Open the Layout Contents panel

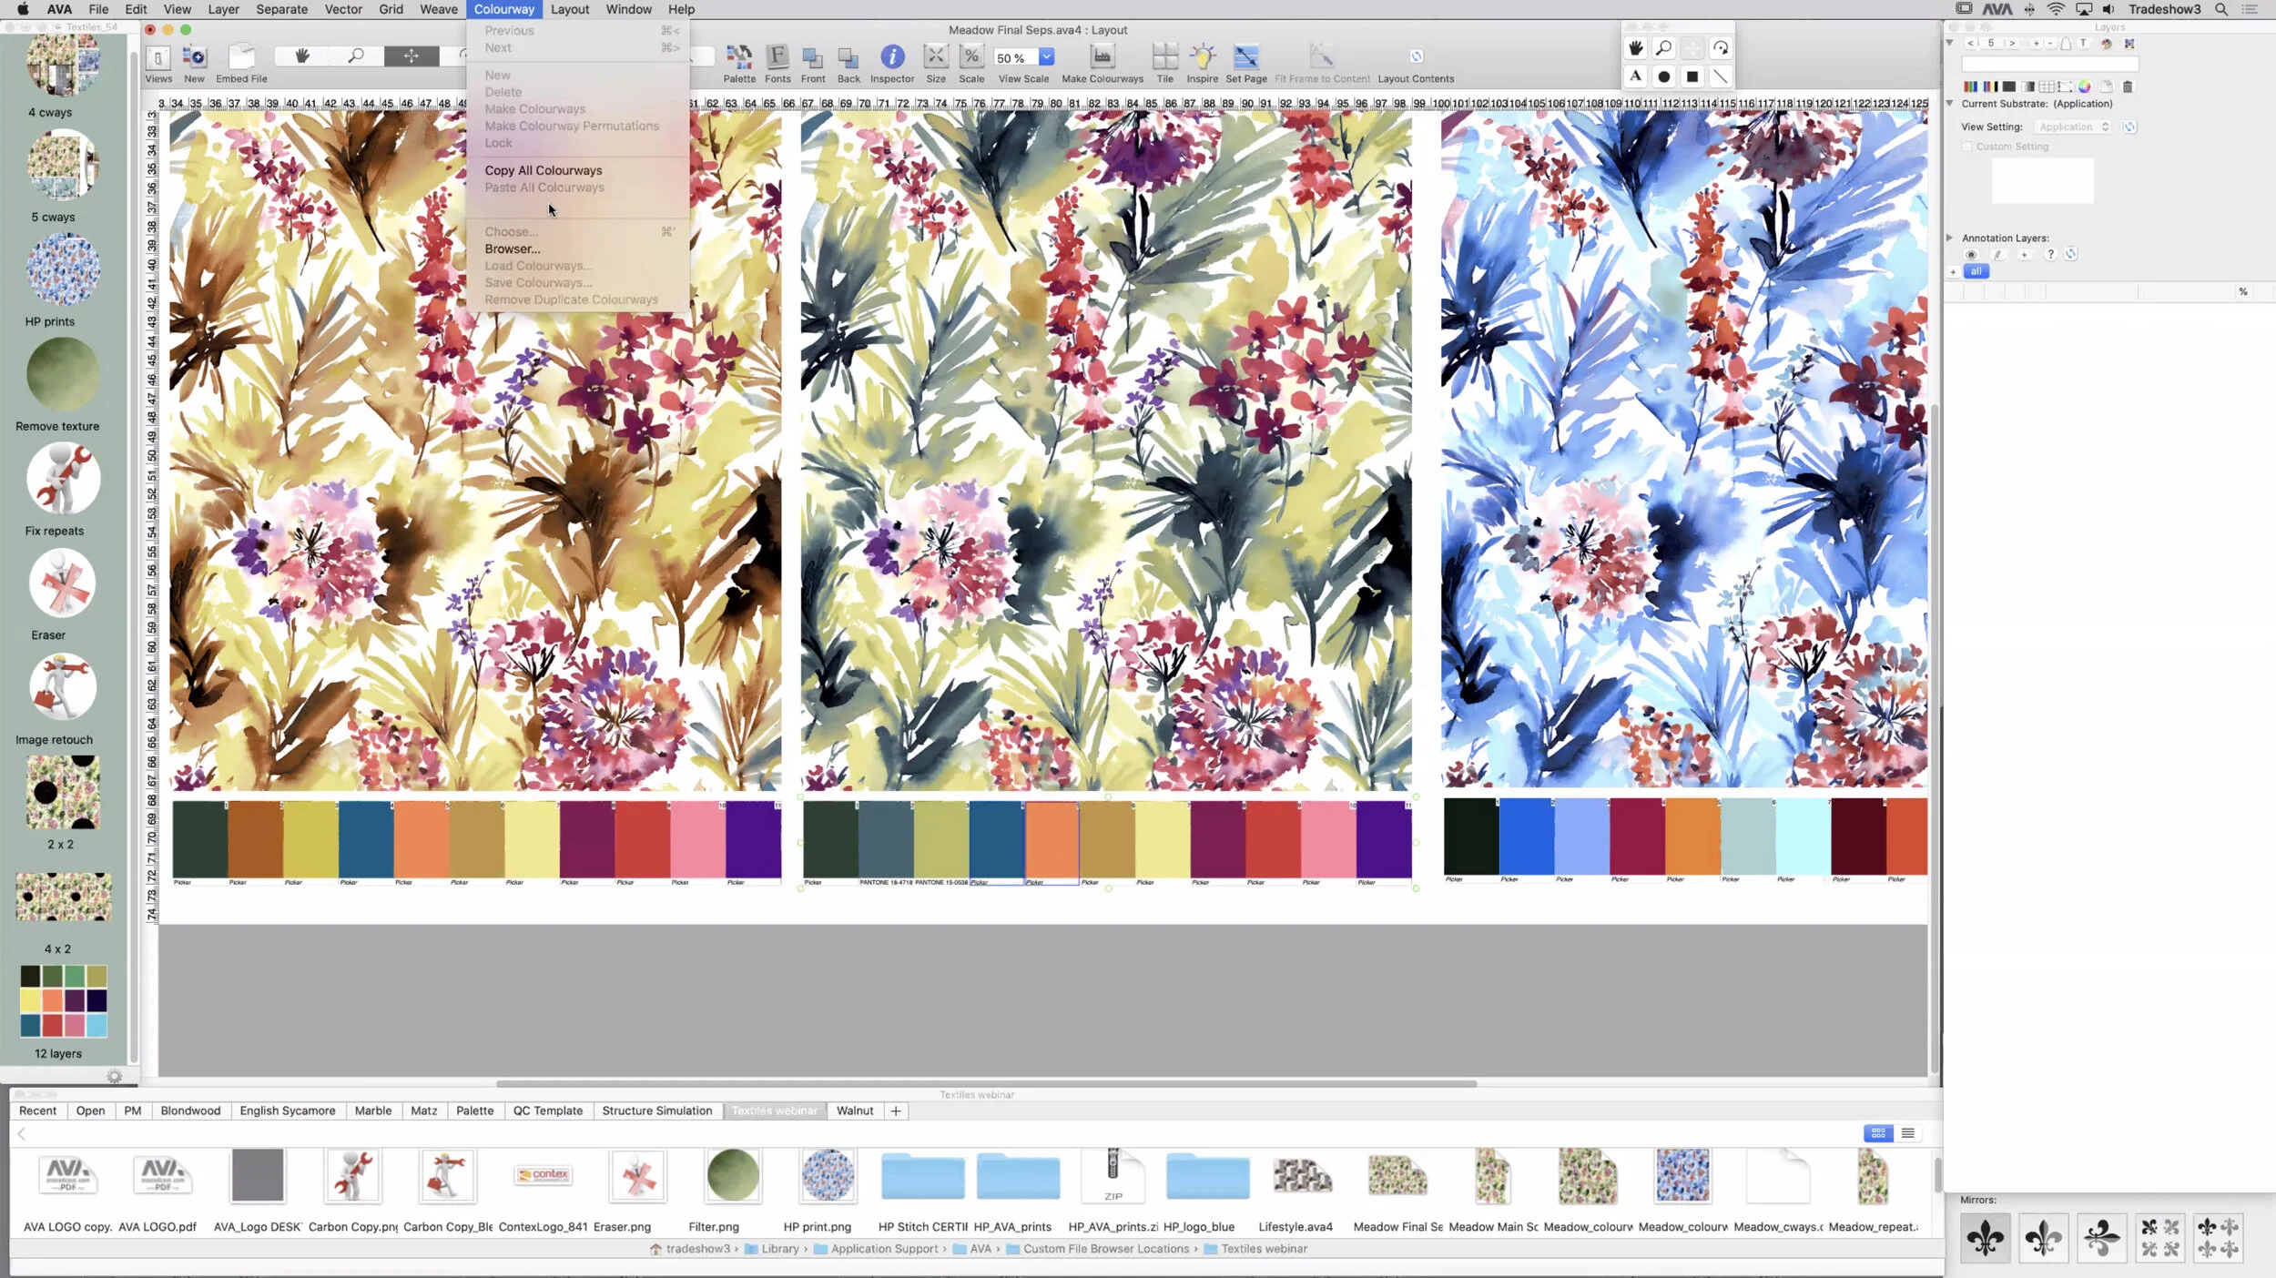pyautogui.click(x=1416, y=58)
